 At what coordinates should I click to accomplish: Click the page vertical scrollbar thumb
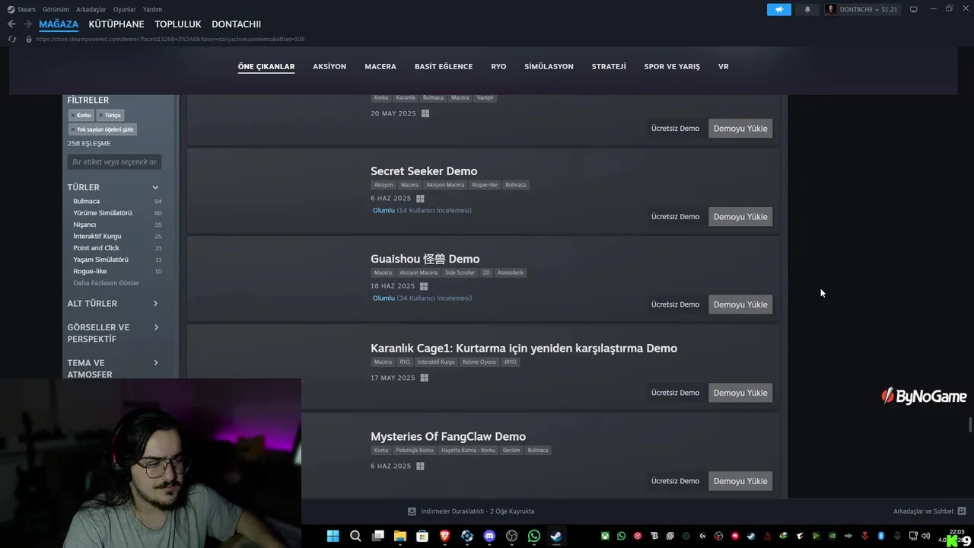(x=969, y=425)
